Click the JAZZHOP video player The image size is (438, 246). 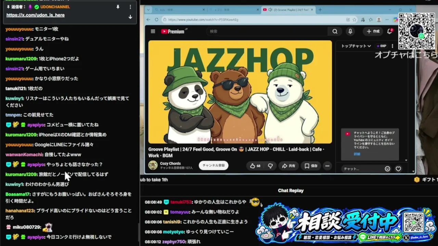240,92
